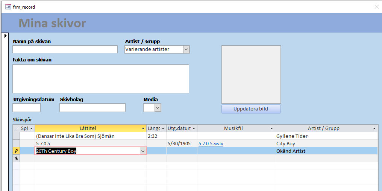
Task: Select the new record asterisk row selector
Action: [16, 158]
